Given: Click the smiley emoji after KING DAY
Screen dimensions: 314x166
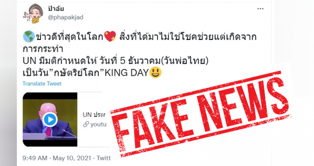Looking at the screenshot, I should [x=156, y=73].
